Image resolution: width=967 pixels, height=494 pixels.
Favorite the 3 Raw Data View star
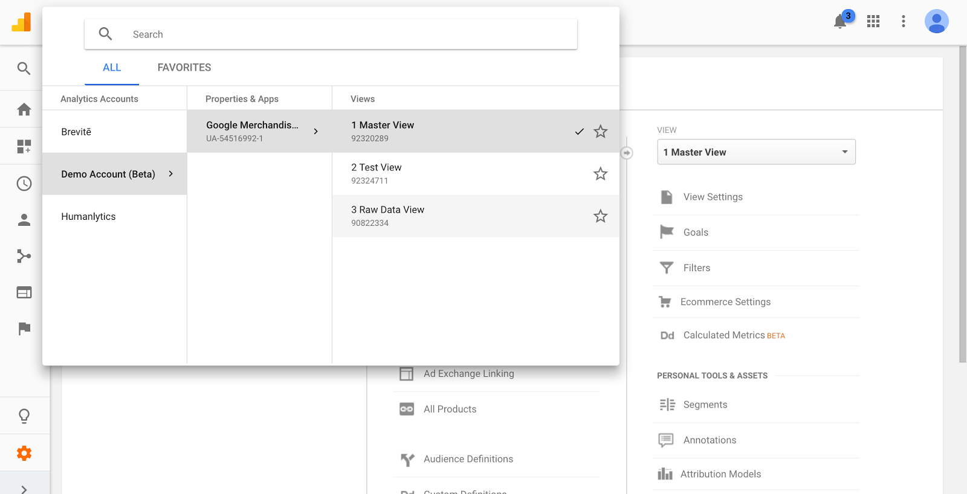tap(600, 216)
